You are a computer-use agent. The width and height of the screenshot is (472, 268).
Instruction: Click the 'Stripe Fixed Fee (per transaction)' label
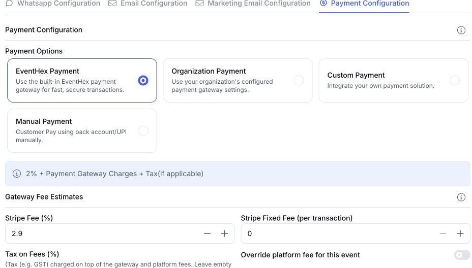click(297, 218)
